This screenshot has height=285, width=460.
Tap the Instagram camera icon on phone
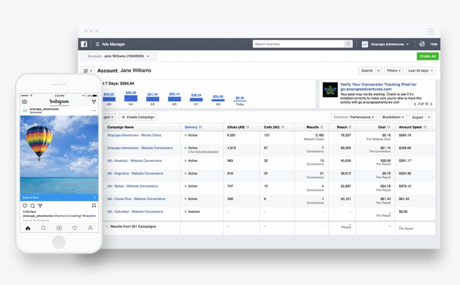(x=25, y=102)
